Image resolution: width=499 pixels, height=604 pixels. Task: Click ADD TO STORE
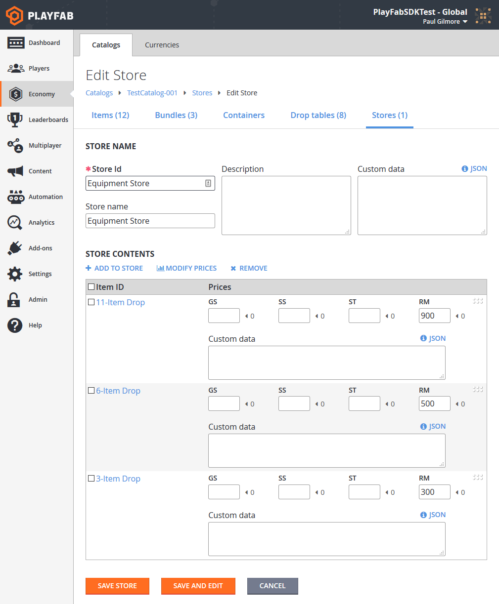(x=114, y=268)
